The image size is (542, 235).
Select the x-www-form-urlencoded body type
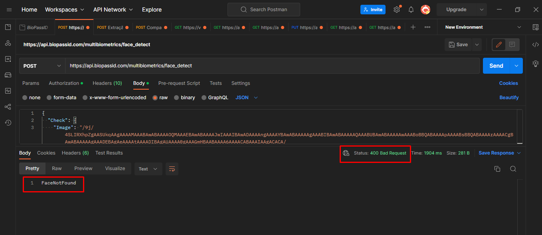tap(115, 98)
